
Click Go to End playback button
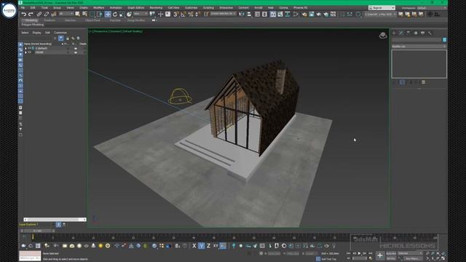pos(370,253)
